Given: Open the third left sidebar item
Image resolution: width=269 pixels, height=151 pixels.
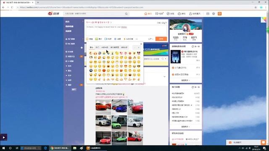Looking at the screenshot, I should (68, 31).
